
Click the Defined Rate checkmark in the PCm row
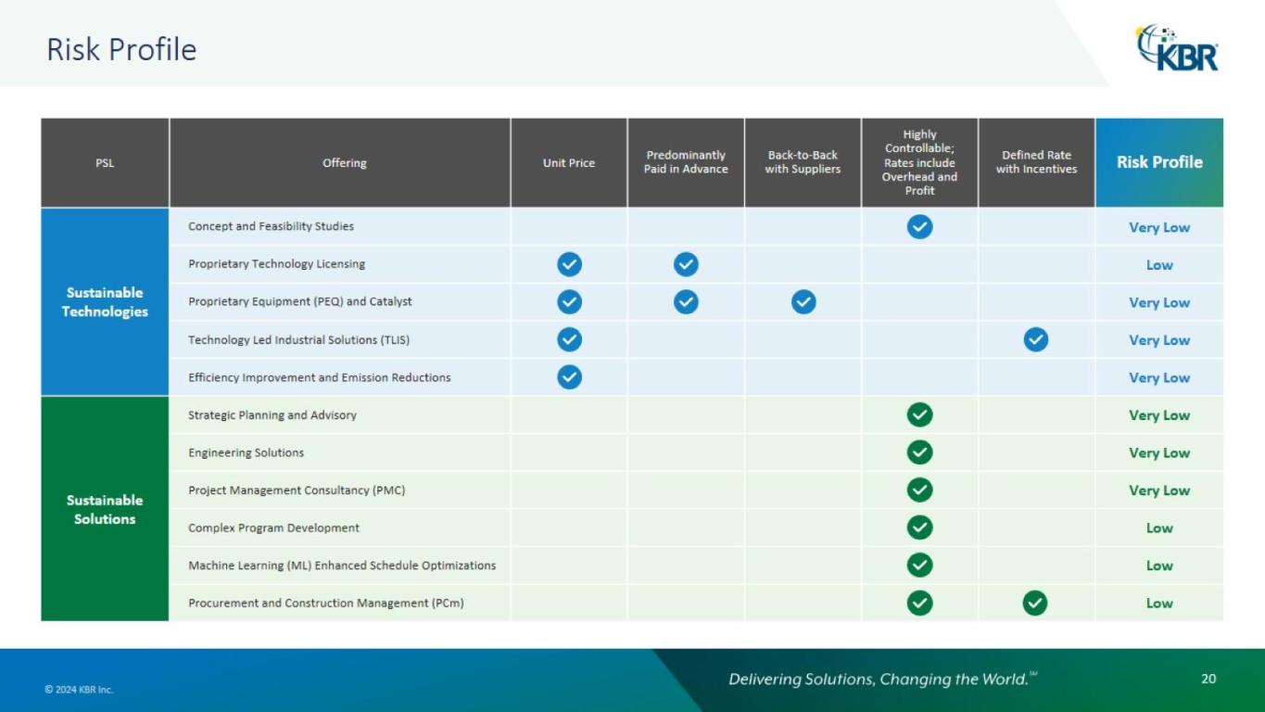pyautogui.click(x=1034, y=604)
